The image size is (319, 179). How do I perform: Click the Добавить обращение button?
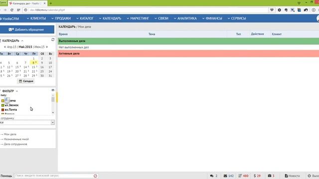click(x=27, y=30)
